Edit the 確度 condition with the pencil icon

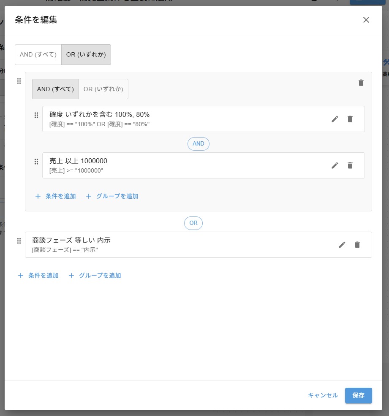point(335,119)
